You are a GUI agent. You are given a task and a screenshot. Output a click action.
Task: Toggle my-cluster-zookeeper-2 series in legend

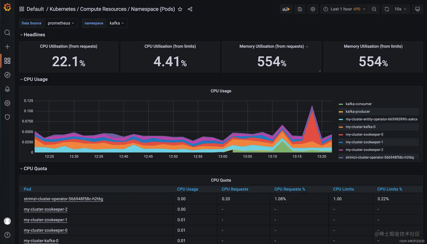point(364,150)
